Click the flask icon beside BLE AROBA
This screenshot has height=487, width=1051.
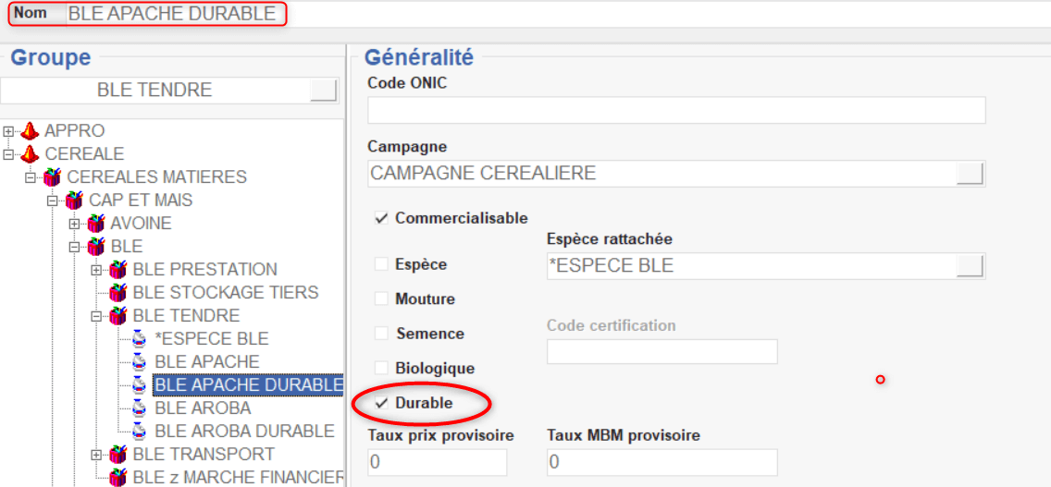pos(140,408)
